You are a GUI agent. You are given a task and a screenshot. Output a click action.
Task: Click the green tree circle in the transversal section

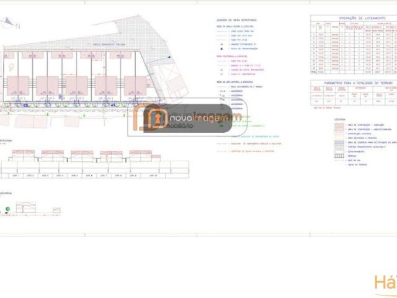point(8,209)
